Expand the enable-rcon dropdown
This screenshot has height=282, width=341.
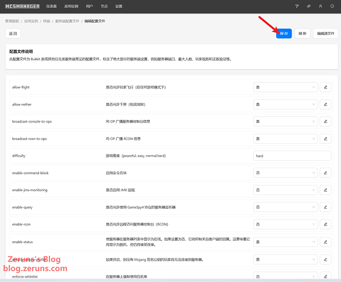(x=285, y=224)
